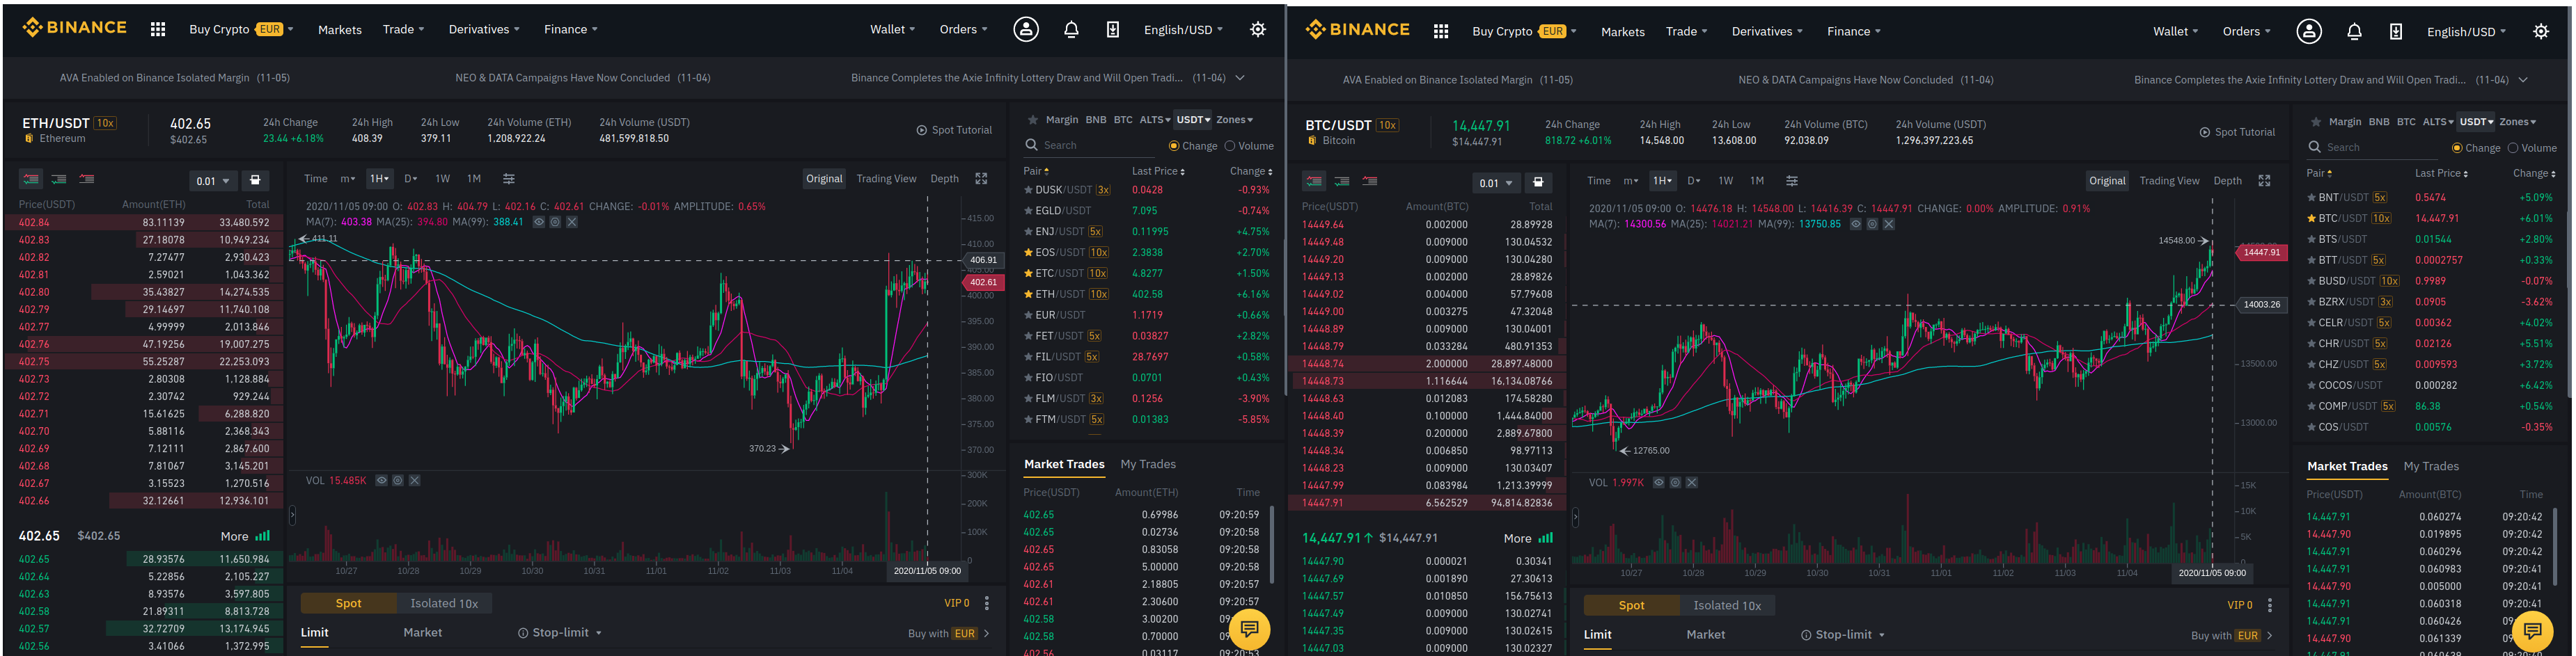Toggle VOL visibility eye on BTC/USDT chart
2576x656 pixels.
1659,482
